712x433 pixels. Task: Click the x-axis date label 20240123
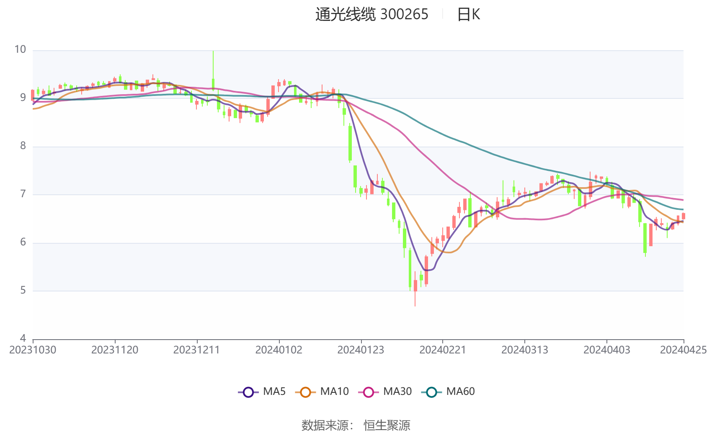(361, 350)
